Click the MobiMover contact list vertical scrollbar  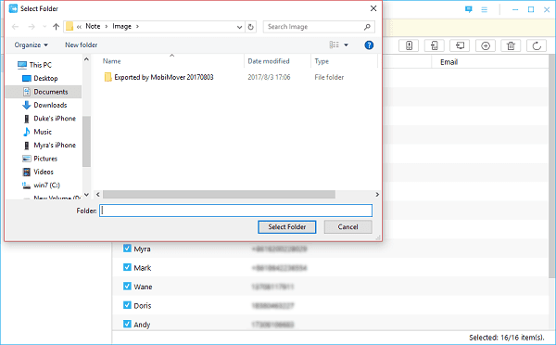[553, 167]
